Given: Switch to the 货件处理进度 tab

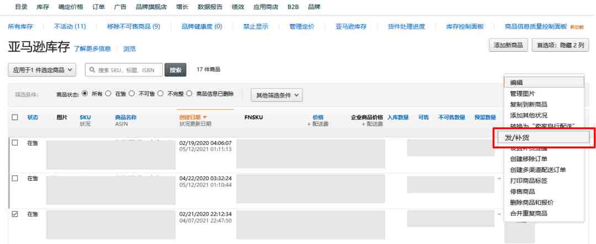Looking at the screenshot, I should tap(406, 26).
